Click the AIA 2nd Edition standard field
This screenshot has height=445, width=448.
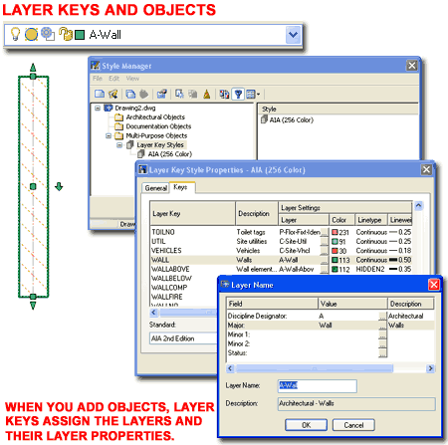coord(183,338)
